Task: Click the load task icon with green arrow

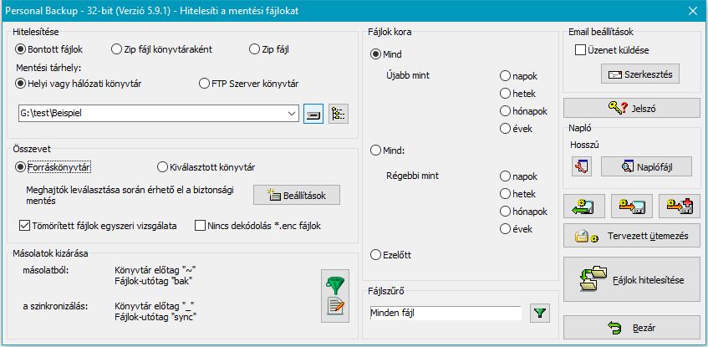Action: [x=583, y=206]
